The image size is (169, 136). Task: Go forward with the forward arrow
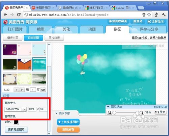point(12,15)
